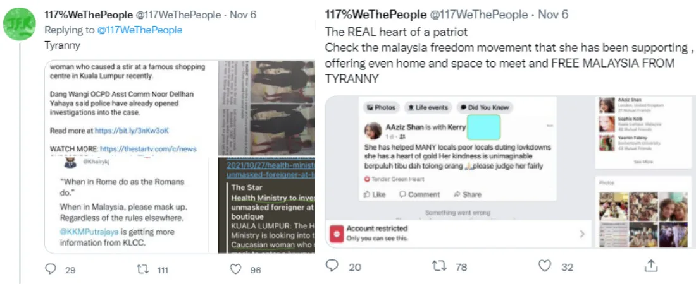
Task: Click the @117WeThePeople replying-to mention
Action: pos(139,30)
